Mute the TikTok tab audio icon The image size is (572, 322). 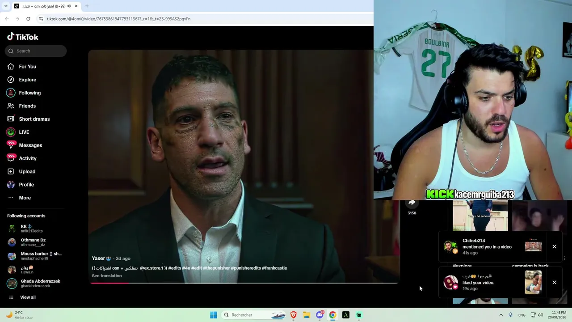click(69, 6)
